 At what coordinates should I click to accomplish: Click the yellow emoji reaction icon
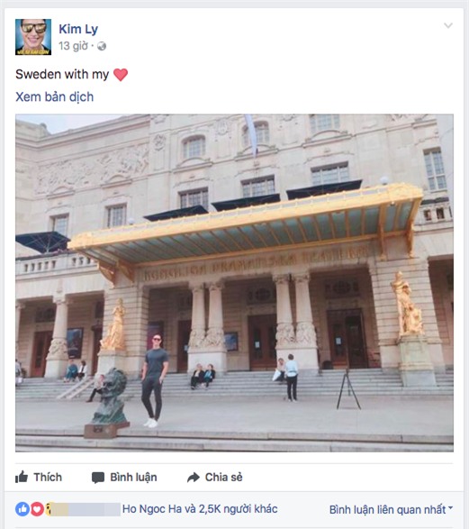pyautogui.click(x=50, y=509)
